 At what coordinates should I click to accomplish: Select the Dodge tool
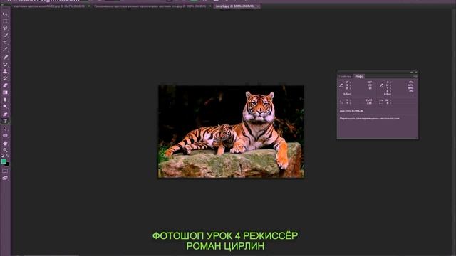coord(5,107)
